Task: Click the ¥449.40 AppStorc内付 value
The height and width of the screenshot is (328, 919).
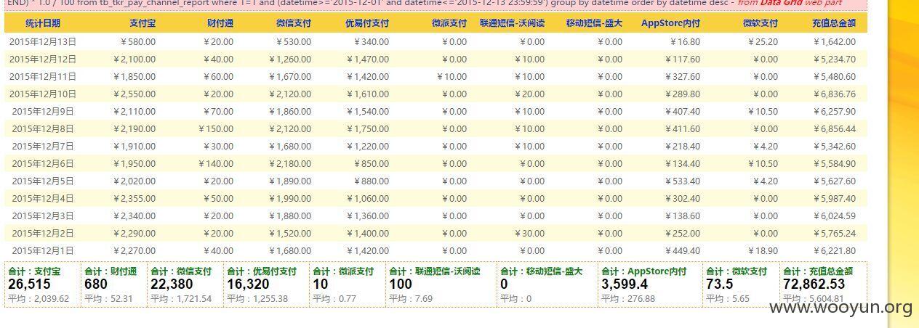Action: [683, 251]
